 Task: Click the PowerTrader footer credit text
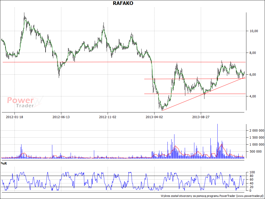tap(212, 196)
